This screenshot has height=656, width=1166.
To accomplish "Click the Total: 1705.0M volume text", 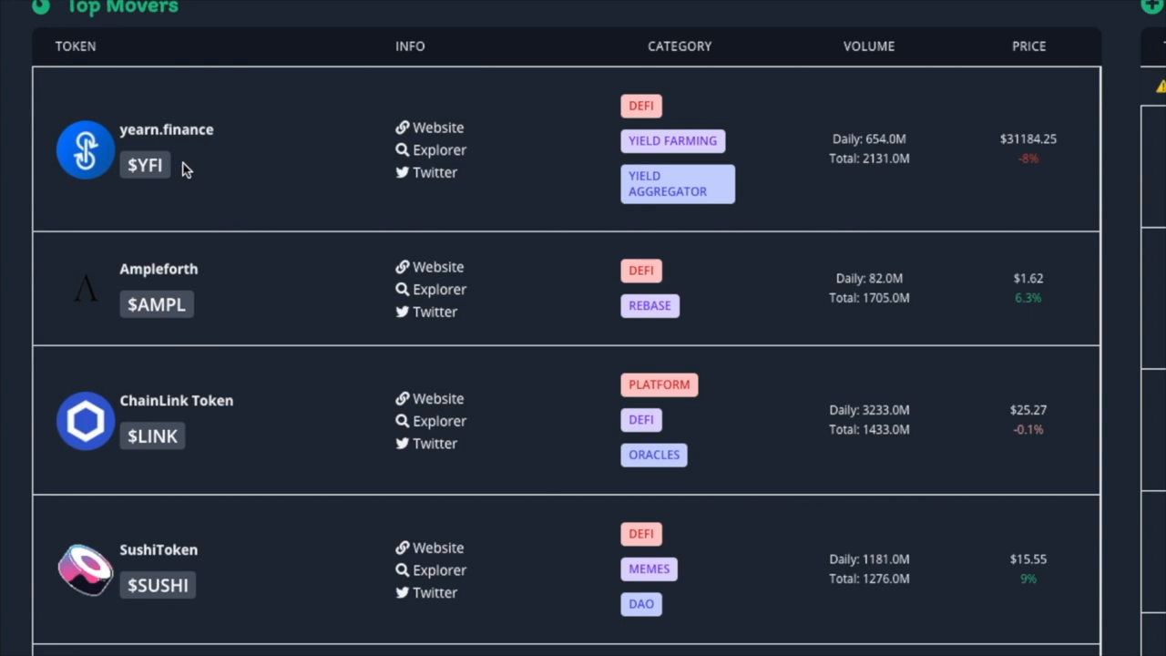I will pyautogui.click(x=869, y=298).
